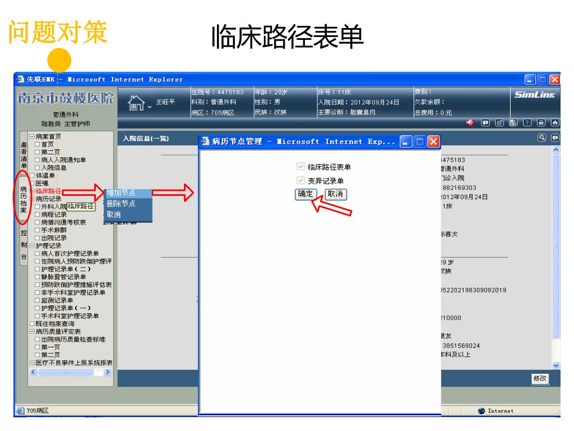Toggle the 临床路径表单 checkbox in dialog
Viewport: 574px width, 431px height.
click(x=300, y=167)
